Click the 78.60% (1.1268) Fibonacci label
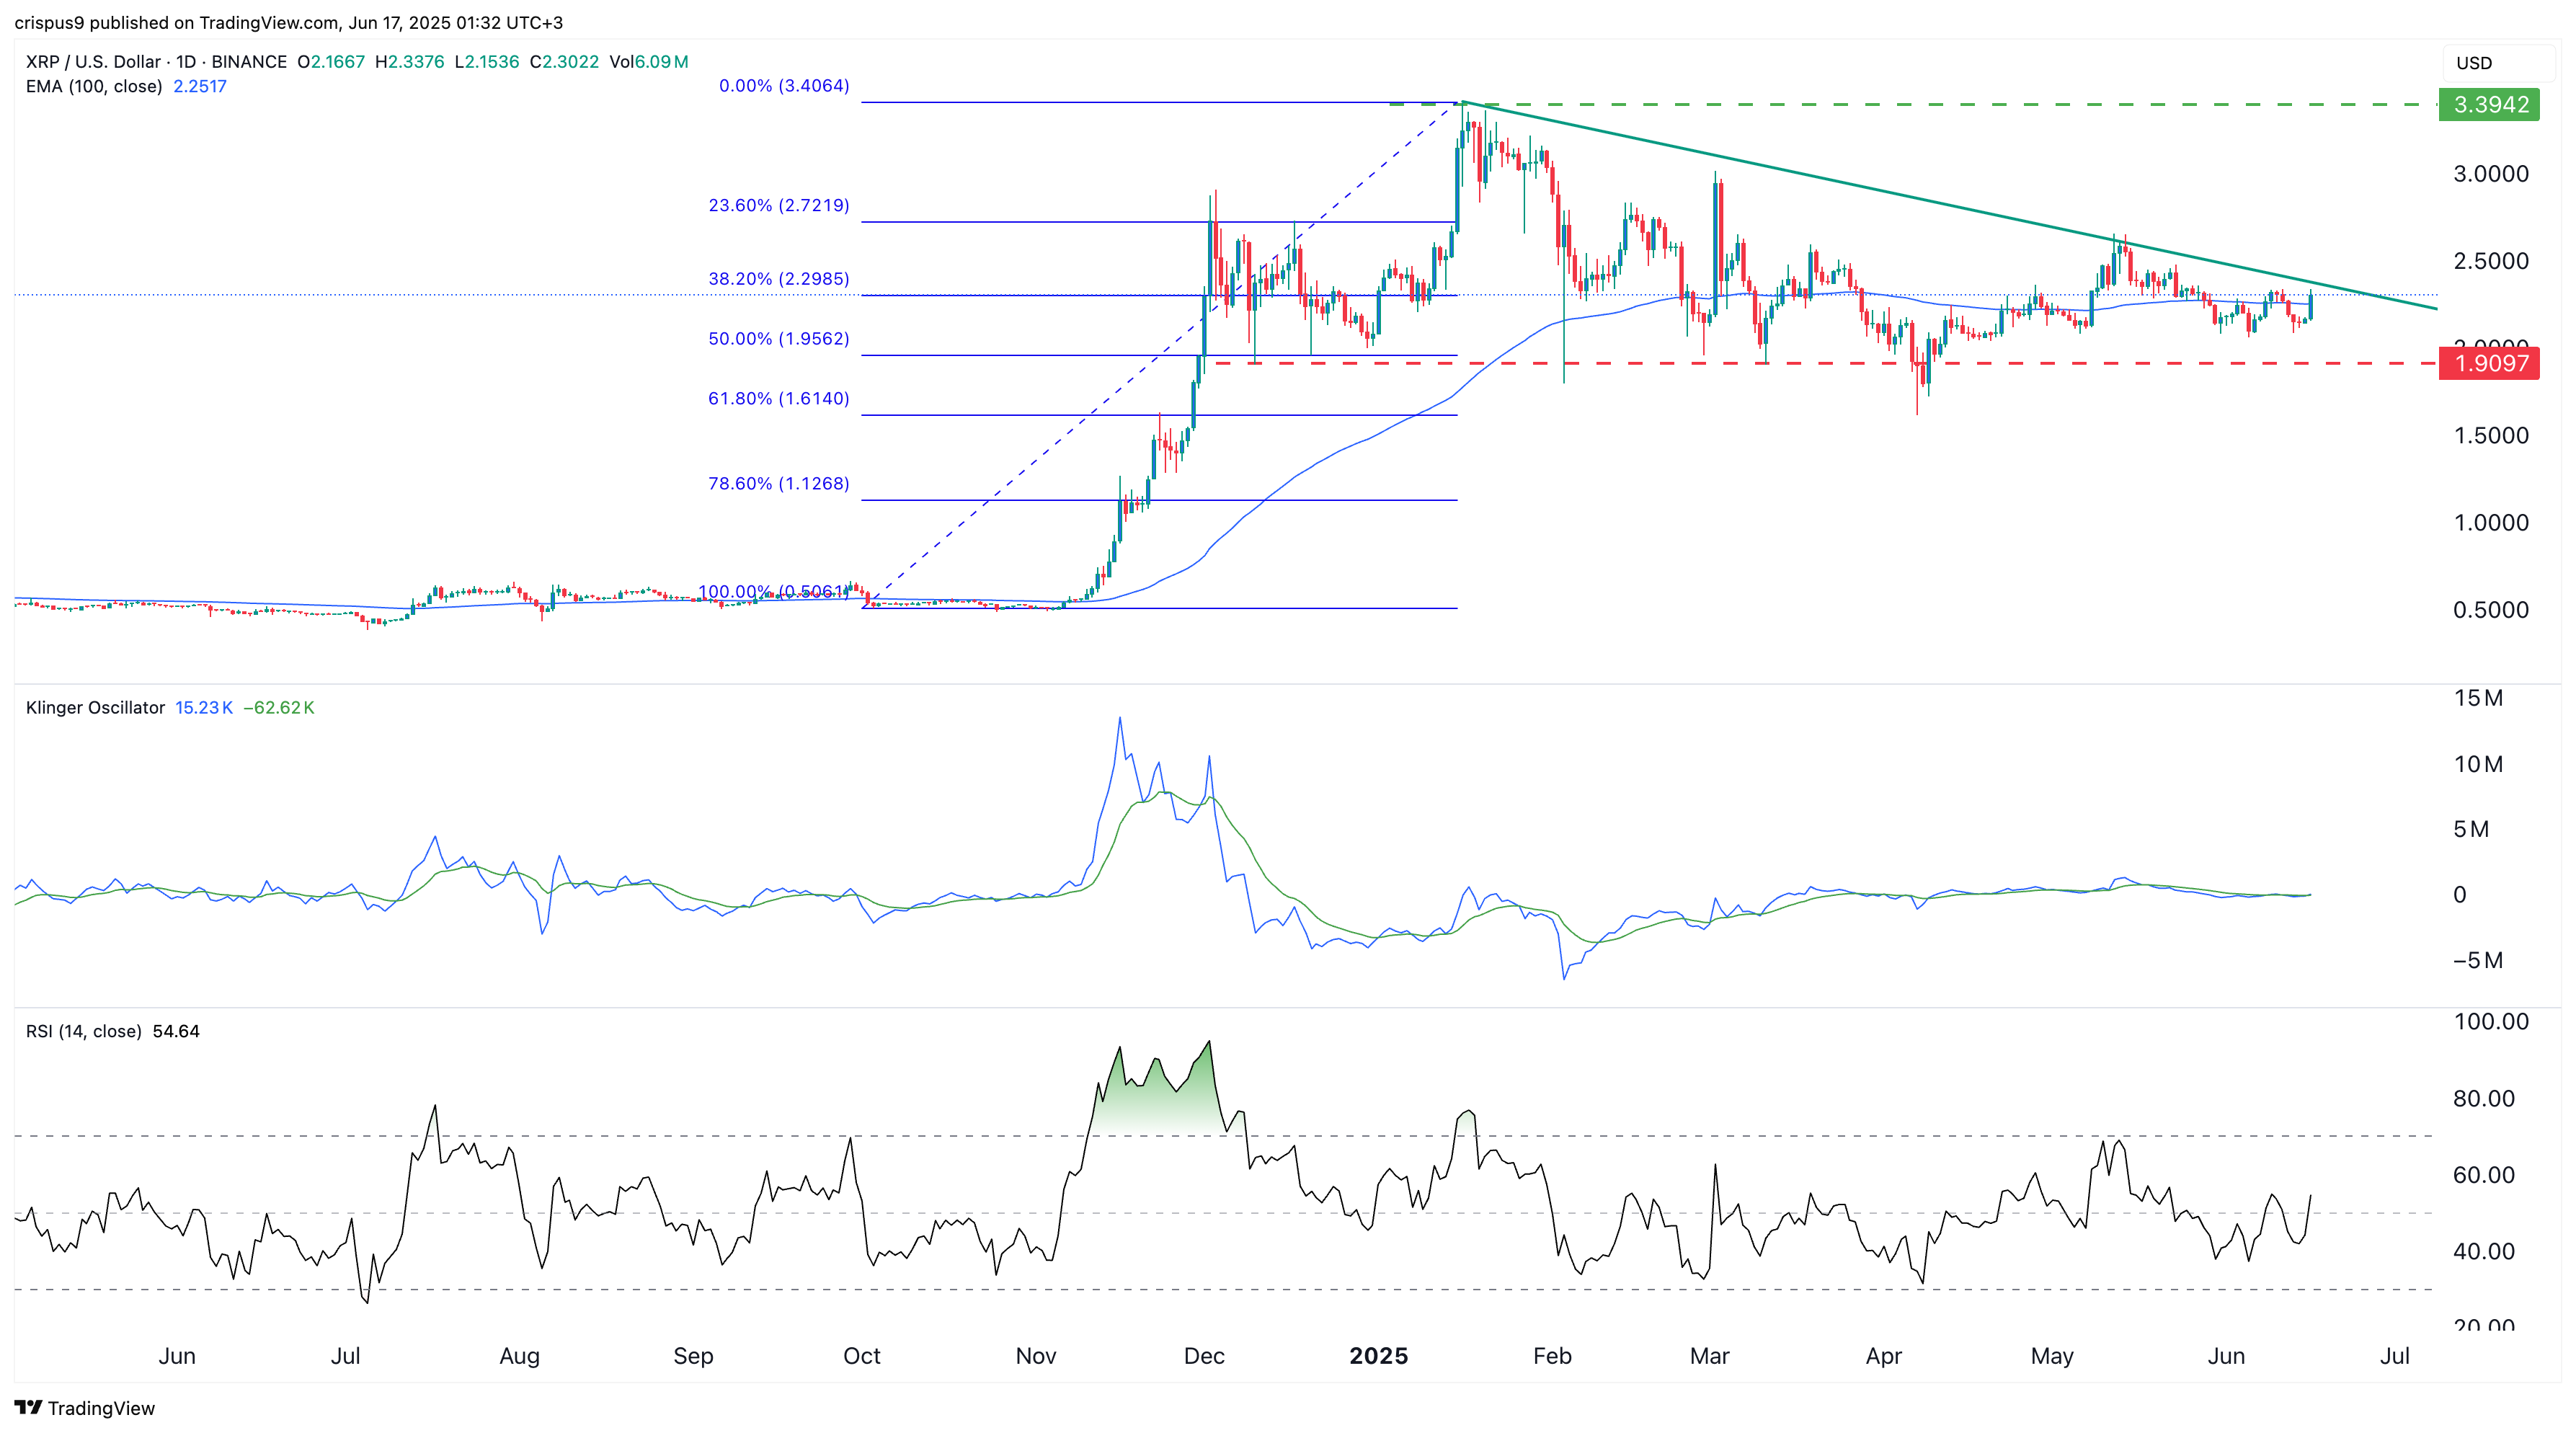 click(779, 483)
